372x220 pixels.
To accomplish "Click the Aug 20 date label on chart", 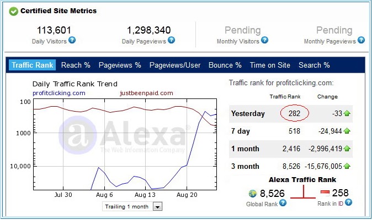I will click(187, 195).
